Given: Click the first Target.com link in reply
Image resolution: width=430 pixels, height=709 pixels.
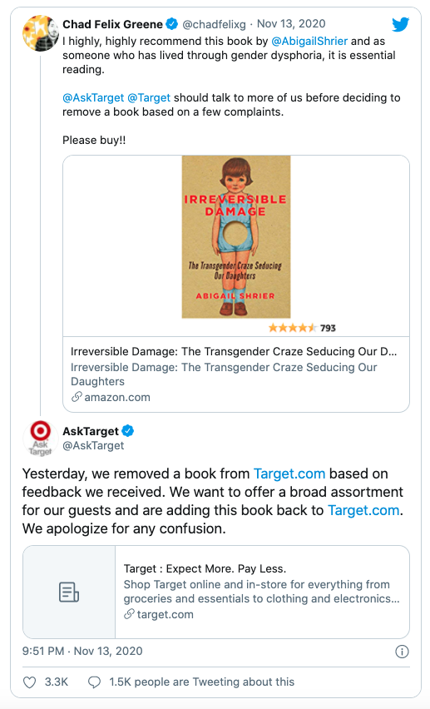Looking at the screenshot, I should coord(289,473).
